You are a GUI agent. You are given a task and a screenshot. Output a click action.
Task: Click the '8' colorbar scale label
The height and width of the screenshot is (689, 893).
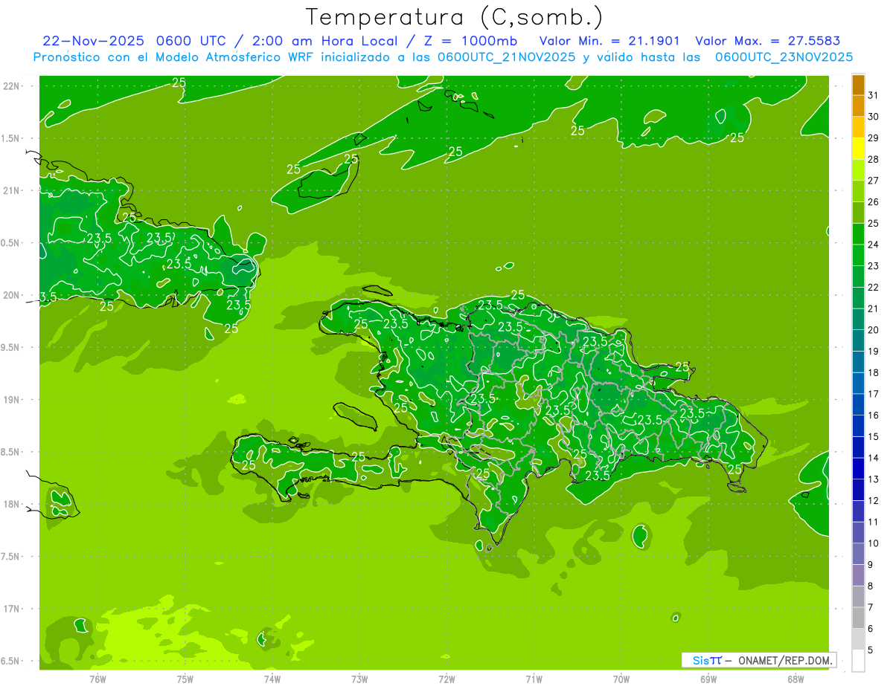[871, 586]
